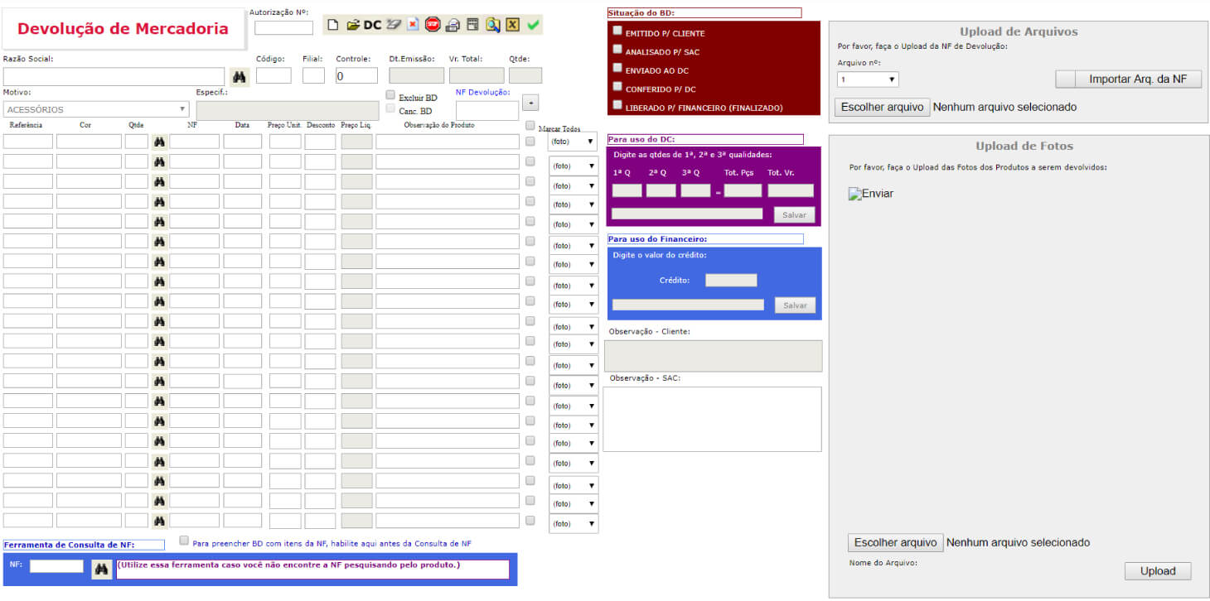This screenshot has width=1210, height=601.
Task: Click the Importar Arq. da NF button
Action: coord(1128,79)
